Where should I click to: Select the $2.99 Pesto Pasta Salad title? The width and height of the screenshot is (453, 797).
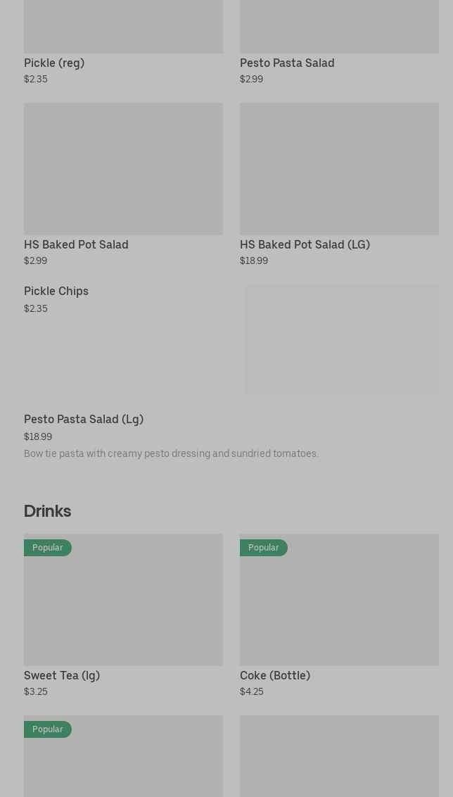coord(287,63)
